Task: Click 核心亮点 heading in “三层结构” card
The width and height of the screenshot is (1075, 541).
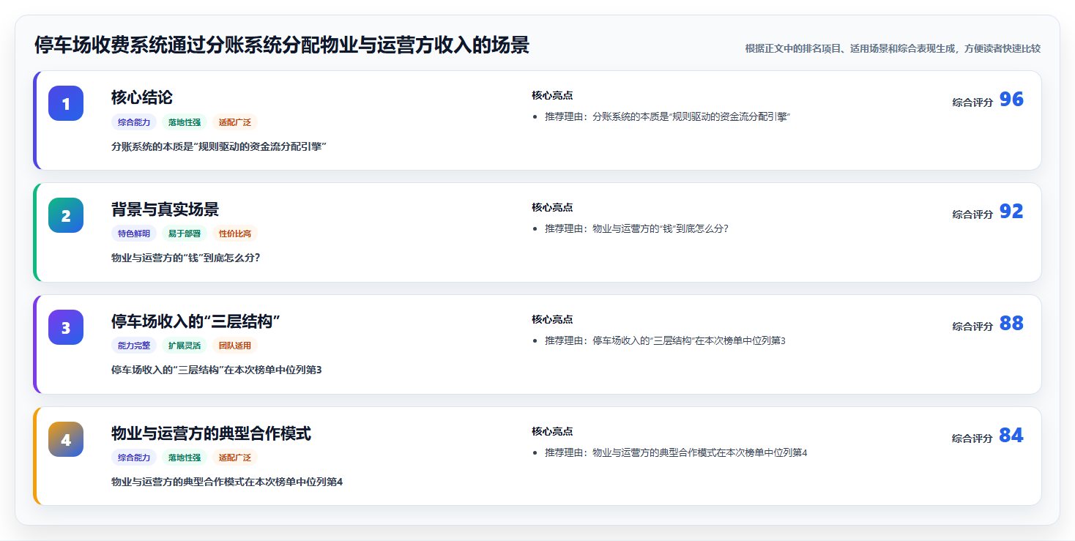Action: click(x=552, y=319)
